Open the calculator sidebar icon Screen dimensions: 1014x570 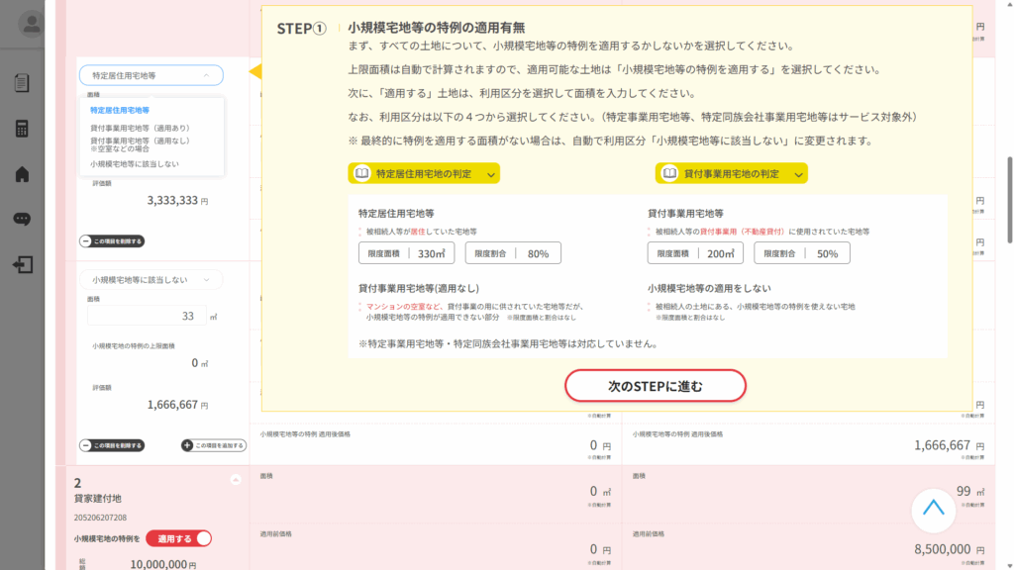22,129
